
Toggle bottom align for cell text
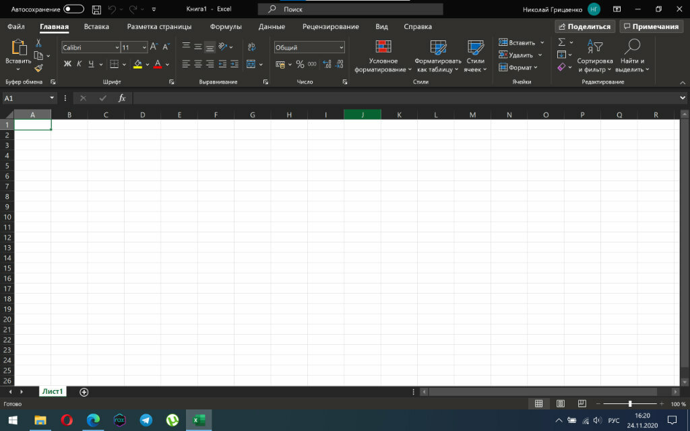click(210, 47)
